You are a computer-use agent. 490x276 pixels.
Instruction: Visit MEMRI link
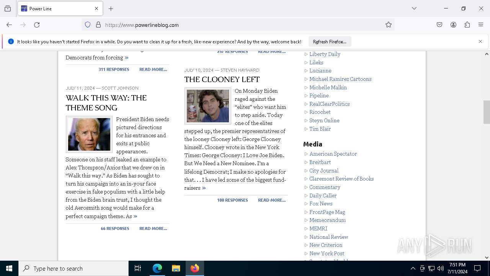tap(318, 228)
